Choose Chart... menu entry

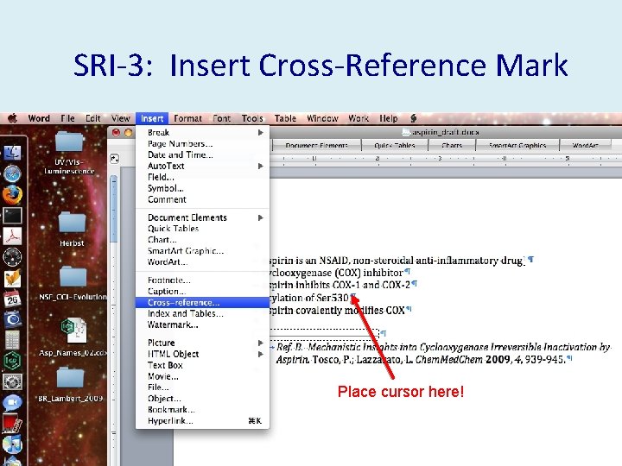(202, 240)
